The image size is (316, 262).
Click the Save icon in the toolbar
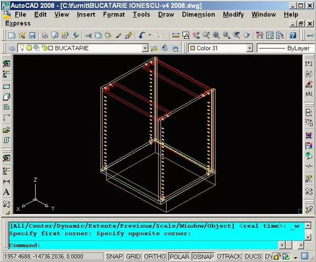32,35
